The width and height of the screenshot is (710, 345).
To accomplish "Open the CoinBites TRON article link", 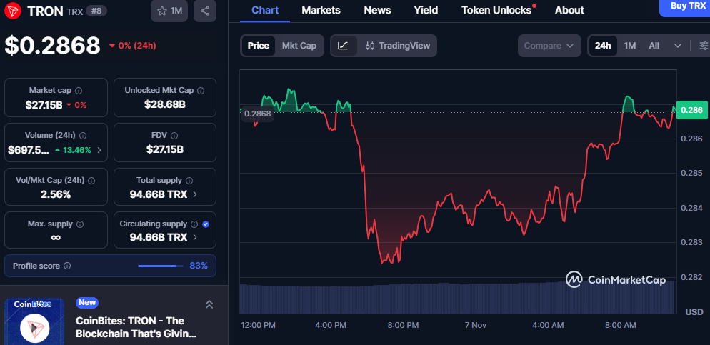I will pyautogui.click(x=130, y=327).
